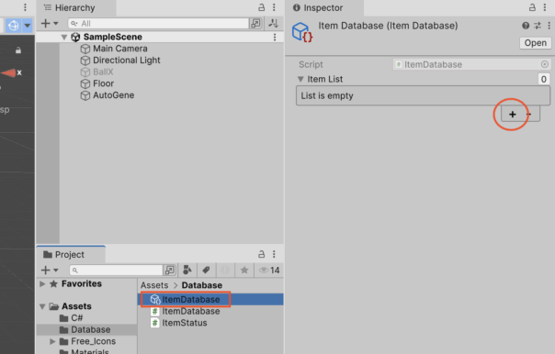555x354 pixels.
Task: Focus the Project search field
Action: (x=116, y=271)
